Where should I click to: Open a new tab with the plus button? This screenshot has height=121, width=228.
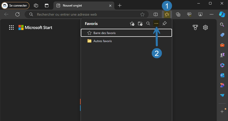120,6
